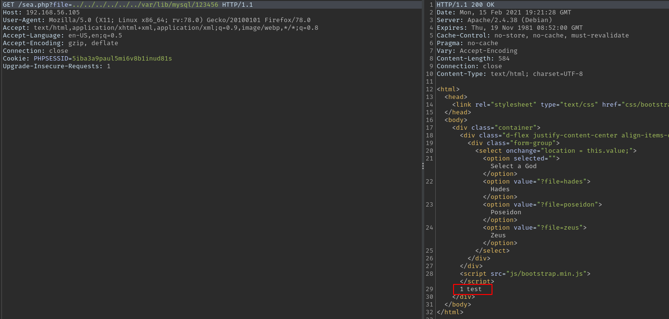Click the closing </head> tag

point(458,112)
